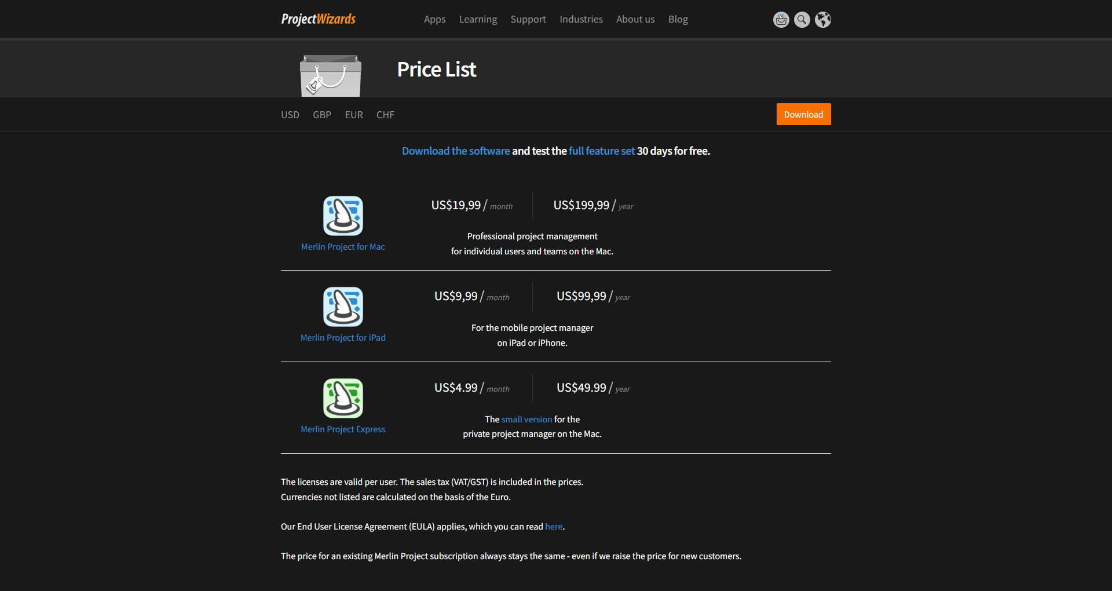Viewport: 1112px width, 591px height.
Task: Click the US$9,99 / month price
Action: point(472,297)
